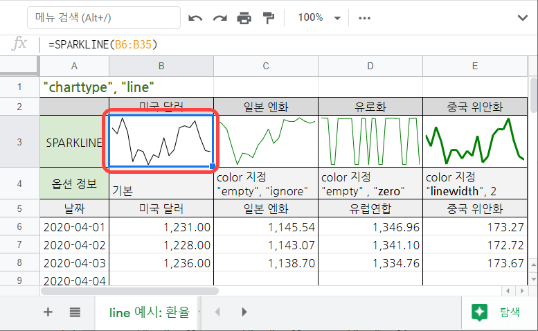This screenshot has height=331, width=538.
Task: Open the 100% zoom dropdown
Action: coord(319,18)
